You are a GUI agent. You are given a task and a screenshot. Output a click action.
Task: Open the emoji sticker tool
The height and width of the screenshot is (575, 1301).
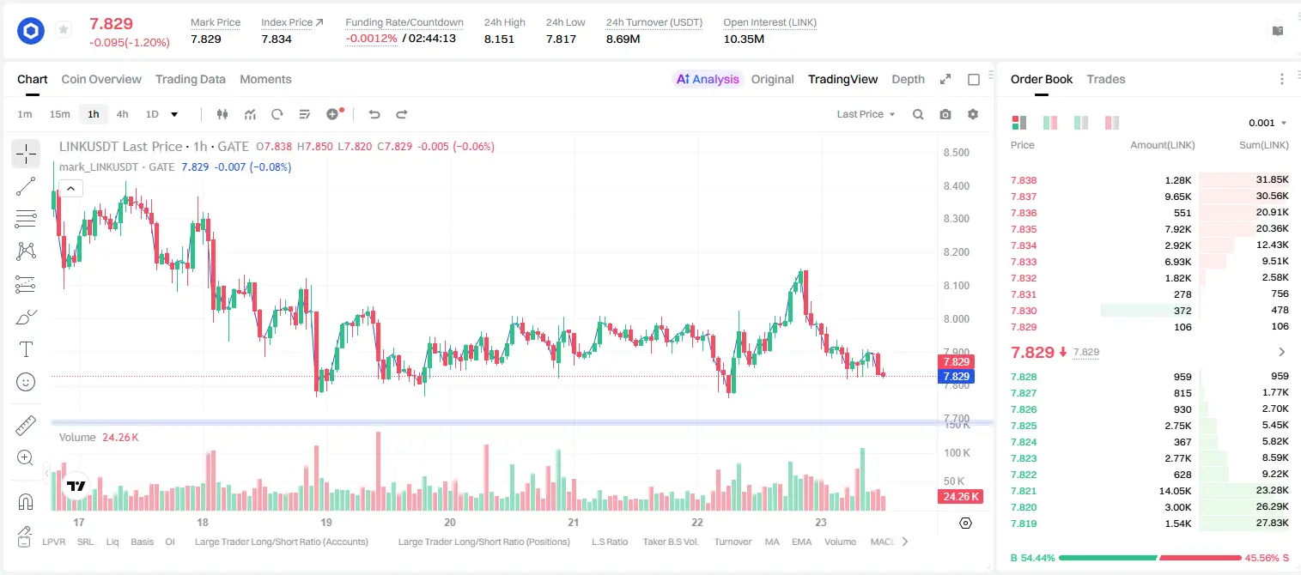26,382
